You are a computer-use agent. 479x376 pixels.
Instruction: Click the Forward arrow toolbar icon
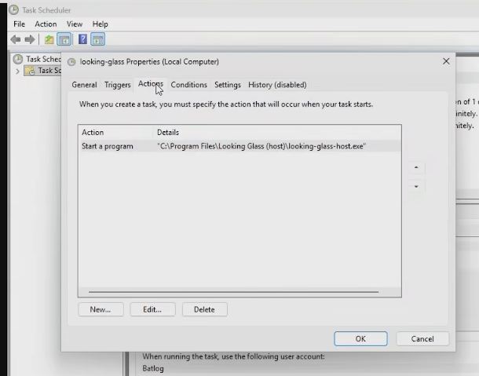tap(30, 39)
